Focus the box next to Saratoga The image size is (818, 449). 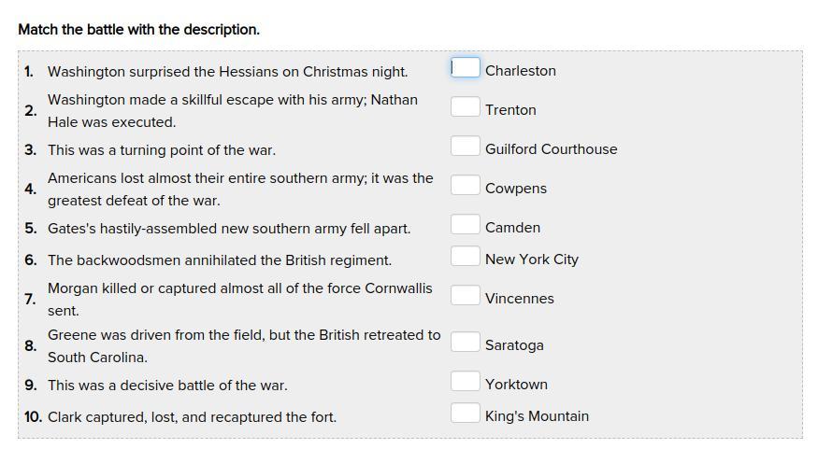coord(466,343)
